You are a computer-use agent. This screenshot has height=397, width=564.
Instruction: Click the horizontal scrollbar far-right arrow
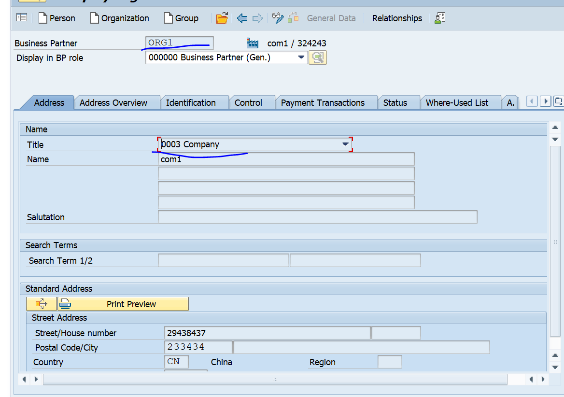pos(543,379)
